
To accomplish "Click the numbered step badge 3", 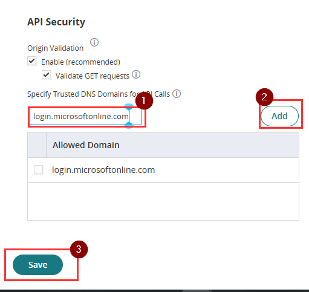I will coord(79,249).
